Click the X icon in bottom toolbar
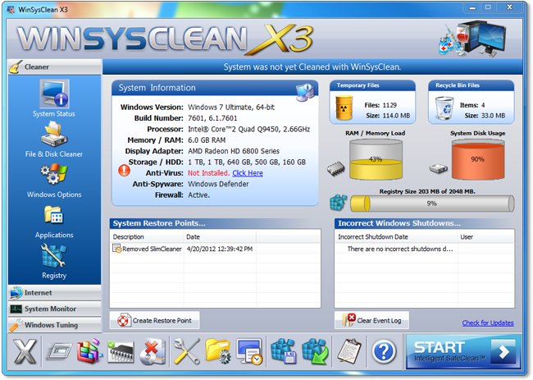The width and height of the screenshot is (533, 380). click(x=25, y=352)
